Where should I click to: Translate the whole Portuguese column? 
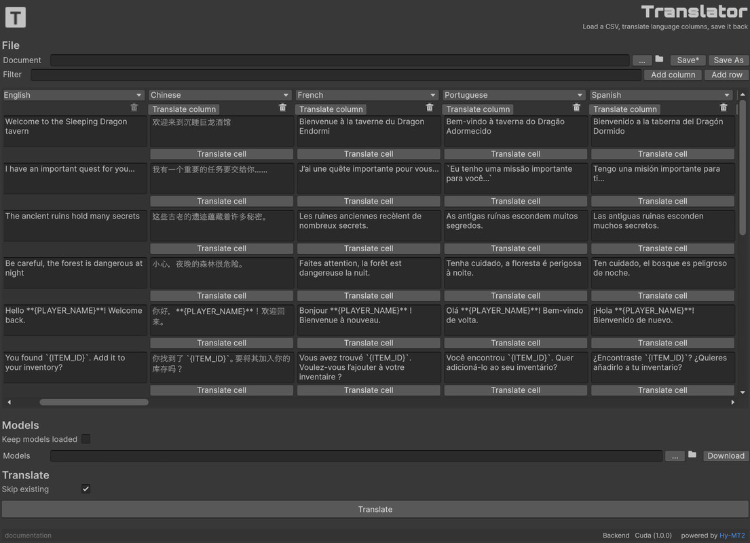tap(478, 109)
